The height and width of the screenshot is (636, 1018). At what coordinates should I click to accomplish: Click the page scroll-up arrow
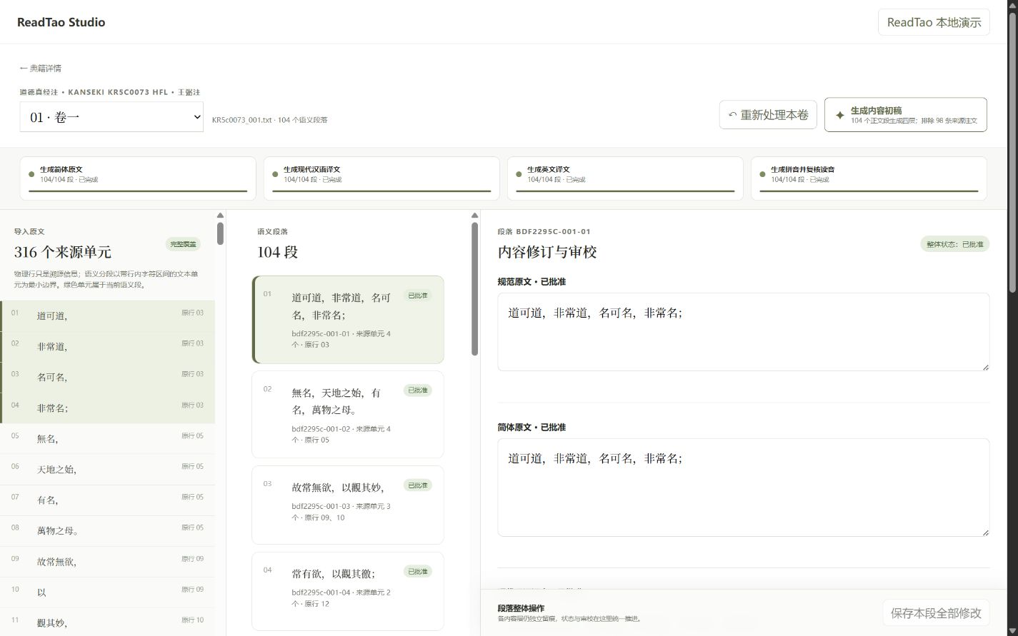1012,5
